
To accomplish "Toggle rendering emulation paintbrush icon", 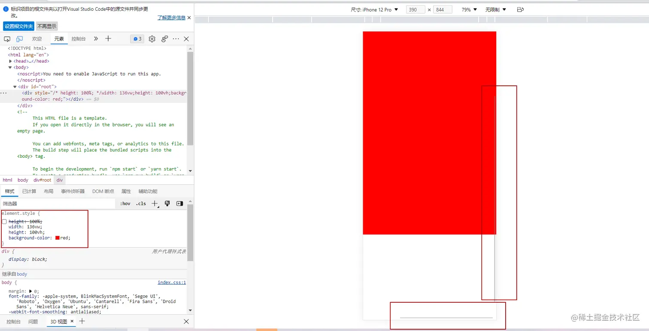I will (x=167, y=204).
